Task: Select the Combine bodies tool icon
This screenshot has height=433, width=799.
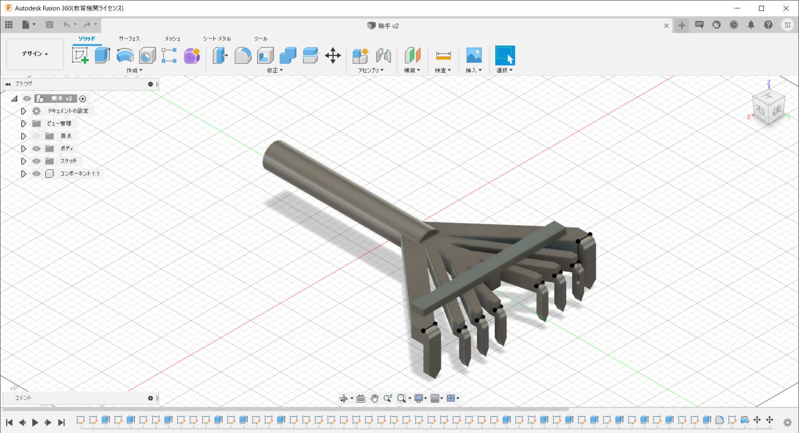Action: [x=288, y=55]
